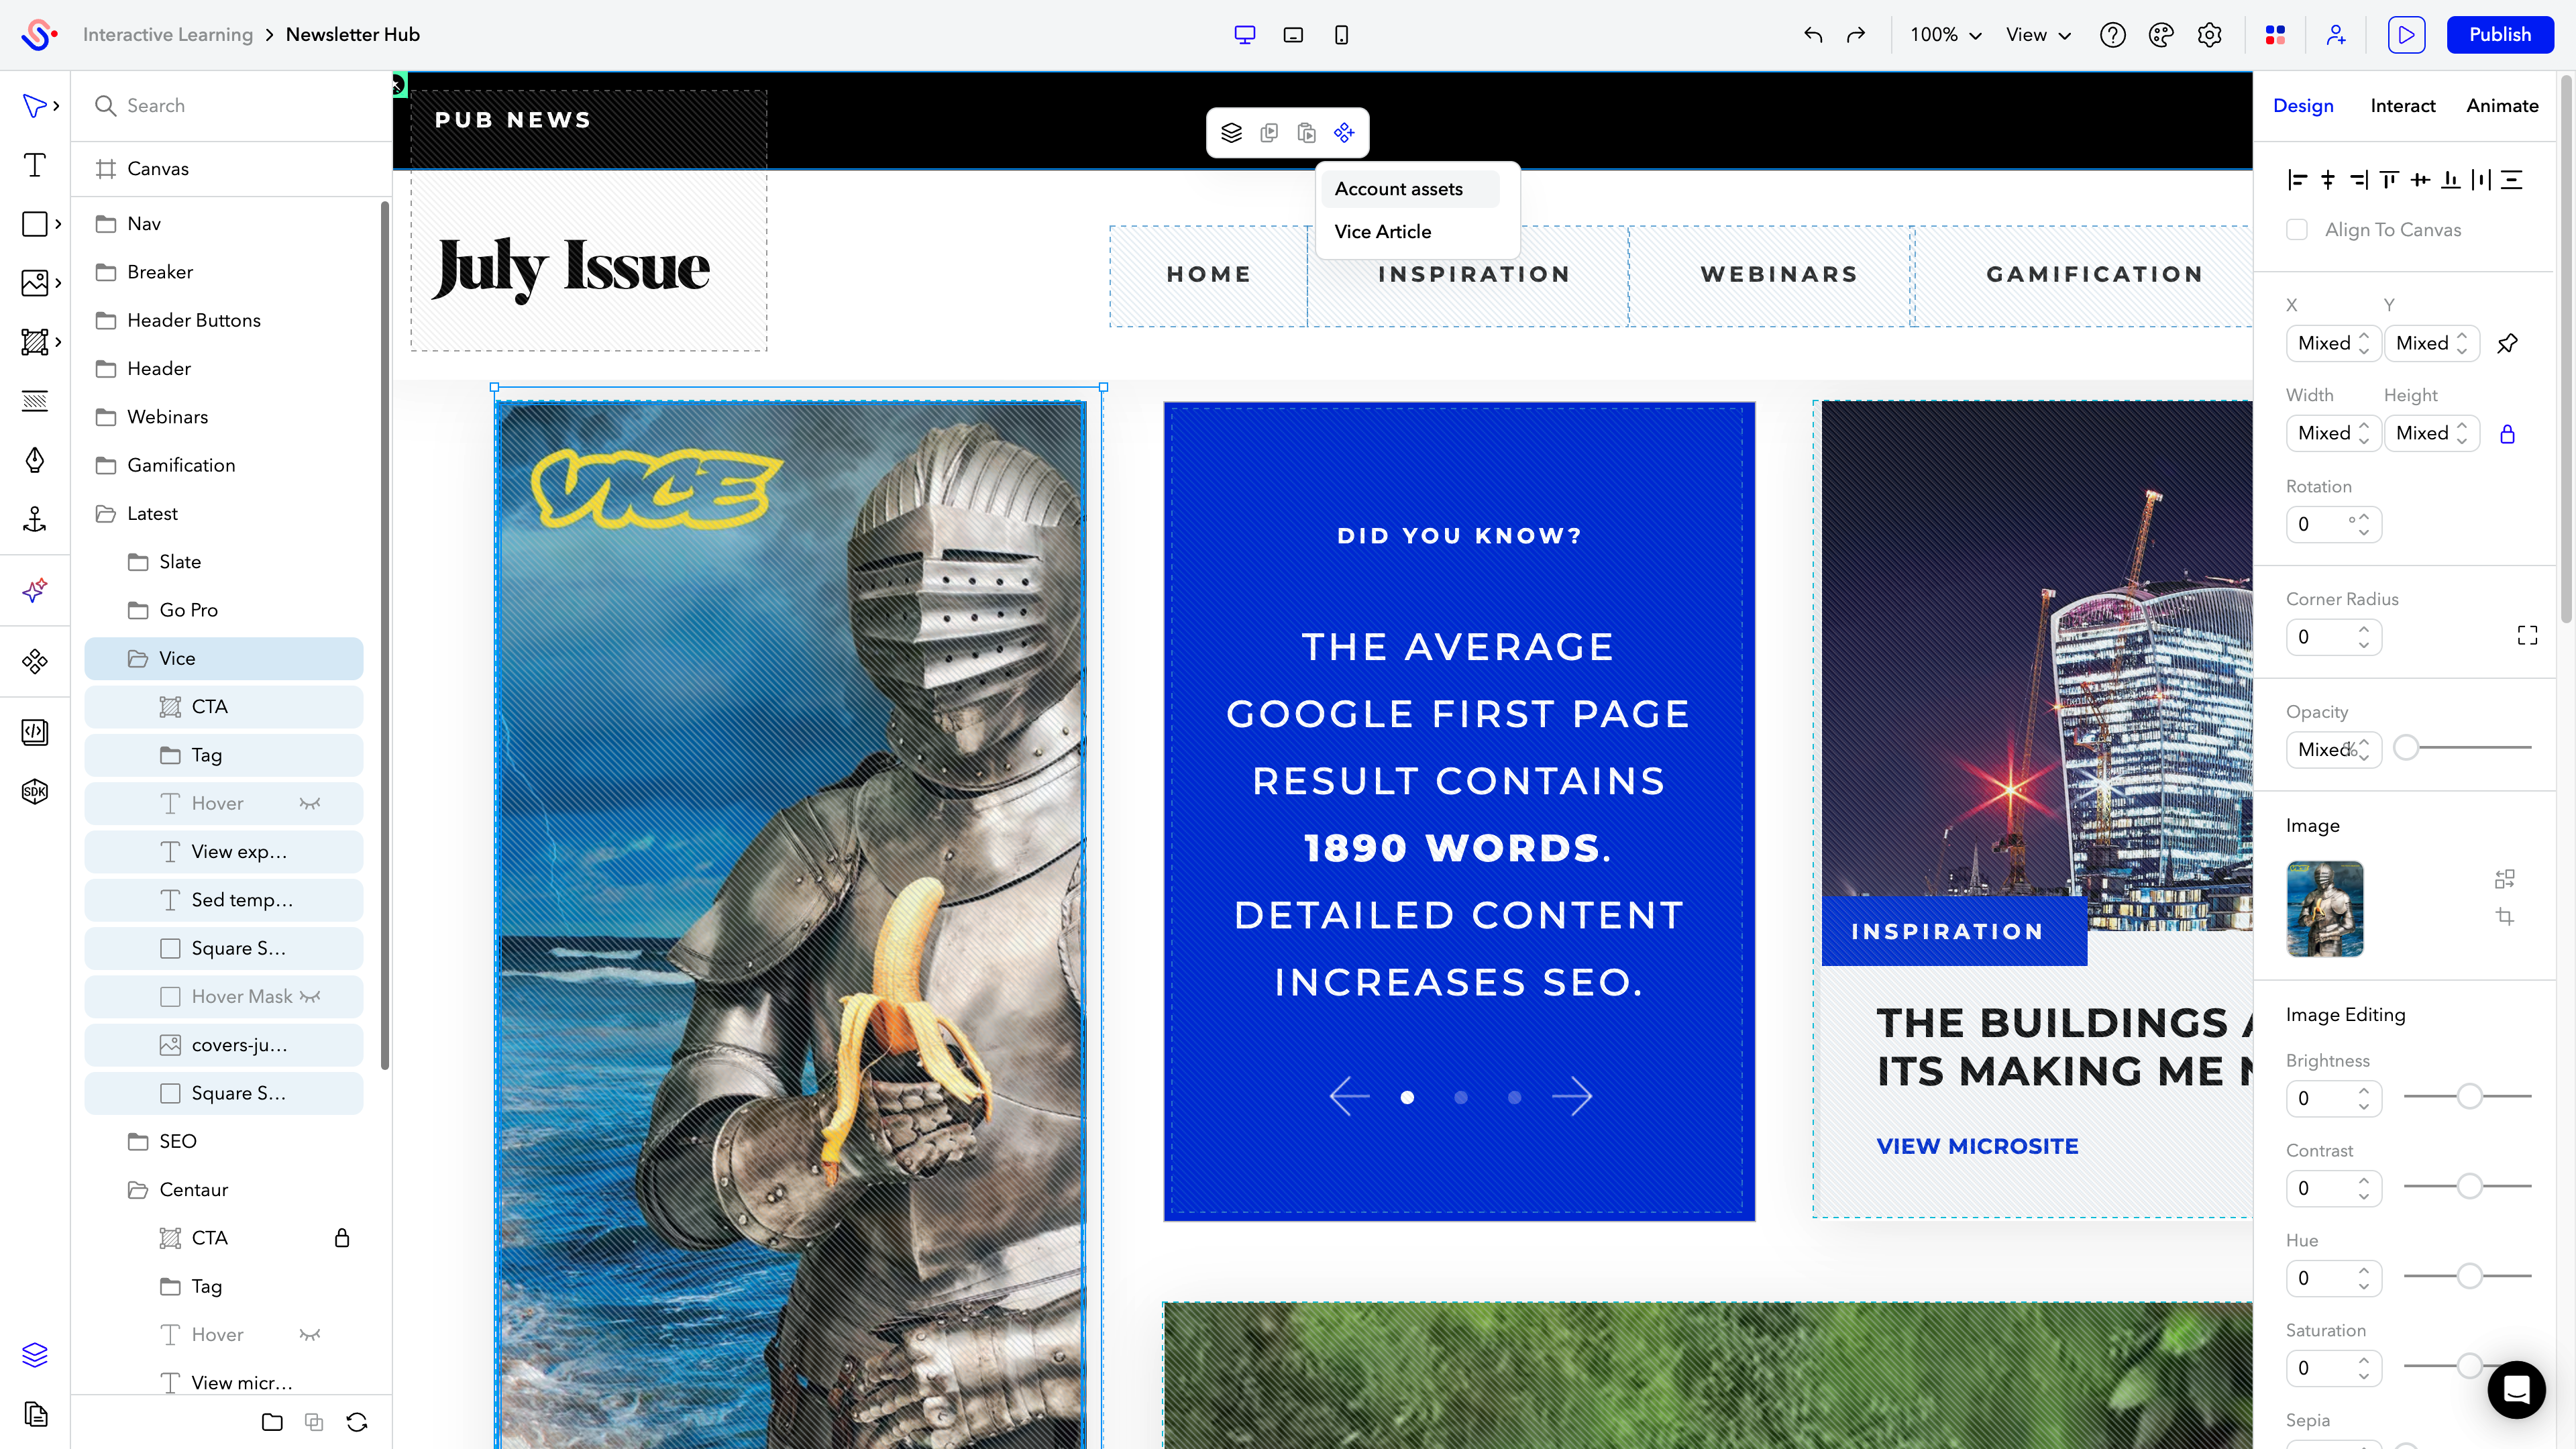Click the refresh icon in layers footer
Screen dimensions: 2576x1449
357,1422
